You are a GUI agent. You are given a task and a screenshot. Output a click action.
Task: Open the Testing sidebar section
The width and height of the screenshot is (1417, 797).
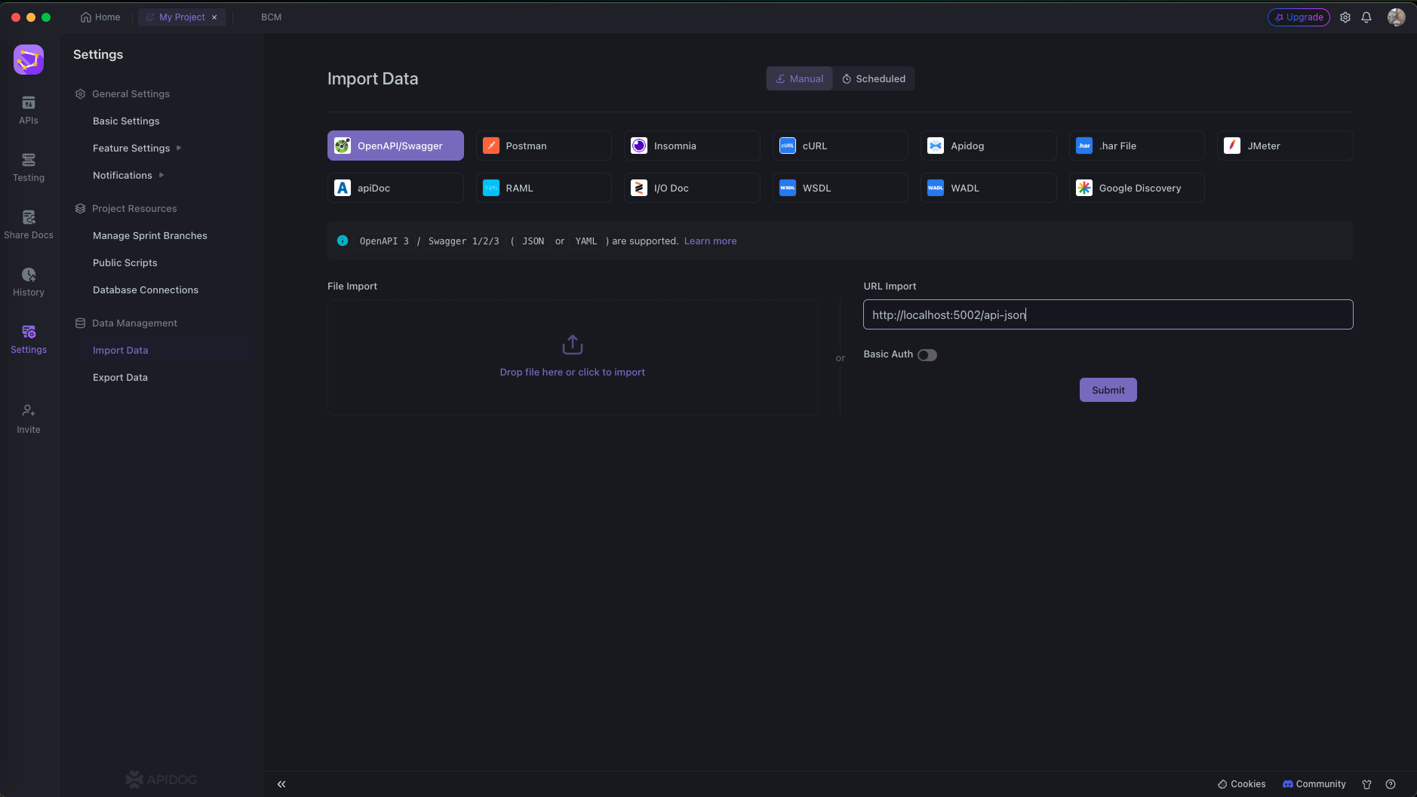coord(29,167)
